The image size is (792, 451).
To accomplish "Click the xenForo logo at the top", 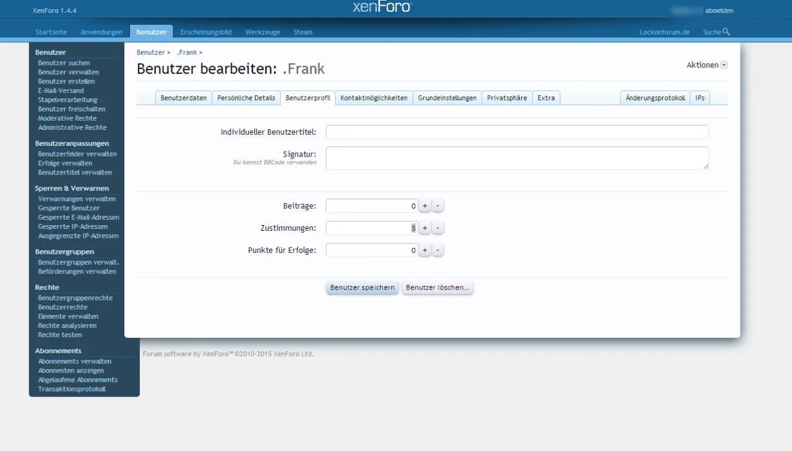I will tap(382, 7).
